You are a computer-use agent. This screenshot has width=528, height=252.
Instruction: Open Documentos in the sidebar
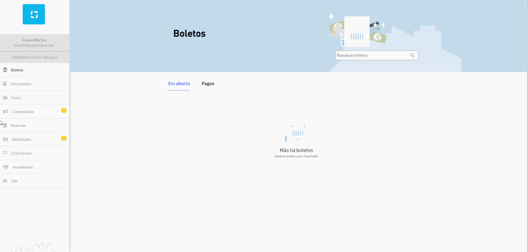pyautogui.click(x=35, y=84)
